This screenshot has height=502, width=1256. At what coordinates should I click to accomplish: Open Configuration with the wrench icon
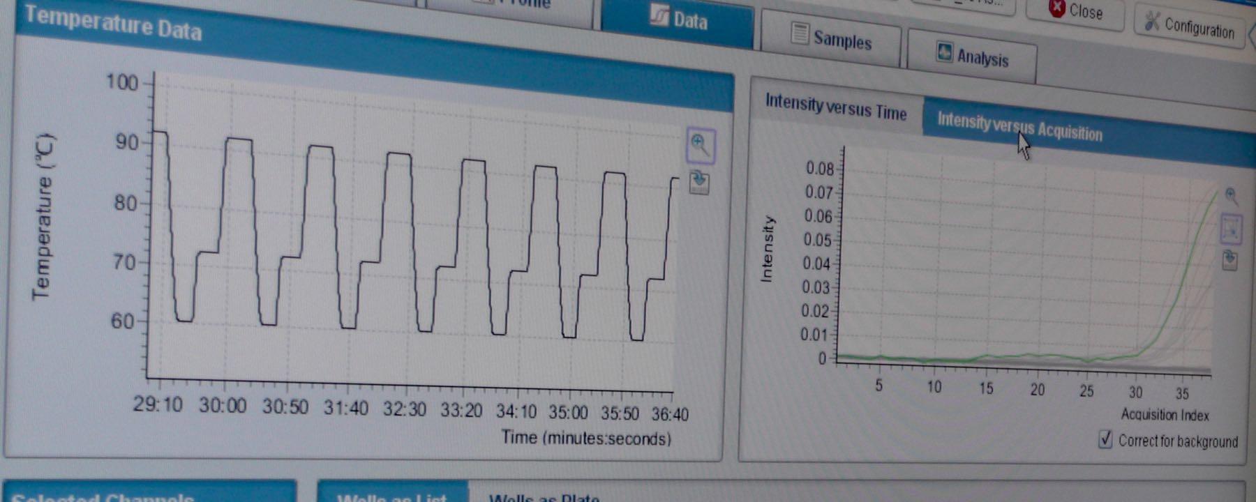coord(1190,26)
